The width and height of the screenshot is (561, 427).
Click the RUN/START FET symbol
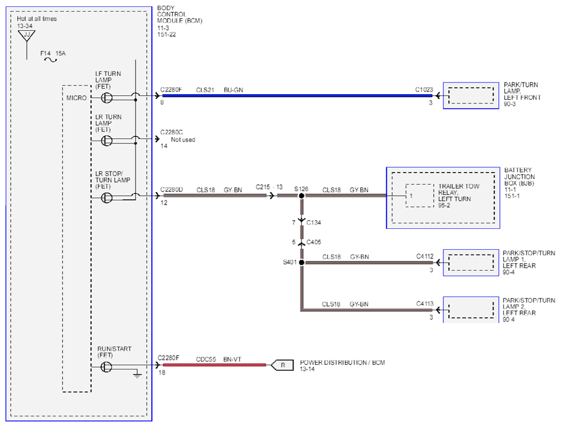click(106, 367)
